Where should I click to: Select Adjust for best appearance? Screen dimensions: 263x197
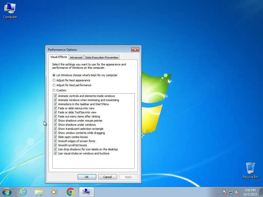coord(71,80)
